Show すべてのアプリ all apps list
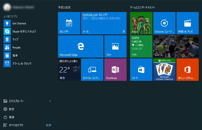The height and width of the screenshot is (130, 202). click(x=13, y=125)
